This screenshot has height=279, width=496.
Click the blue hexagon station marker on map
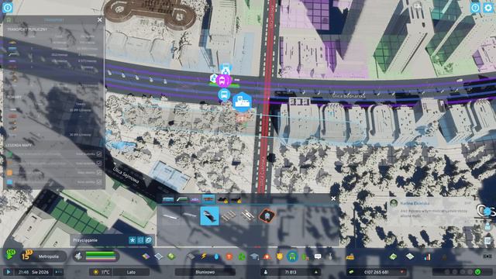point(242,102)
